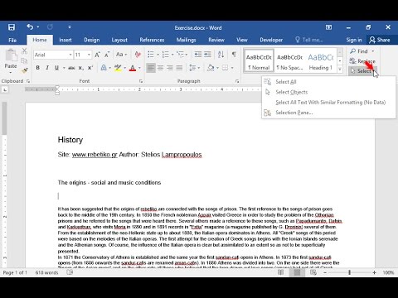398x298 pixels.
Task: Click the 618 words status entry
Action: point(46,272)
